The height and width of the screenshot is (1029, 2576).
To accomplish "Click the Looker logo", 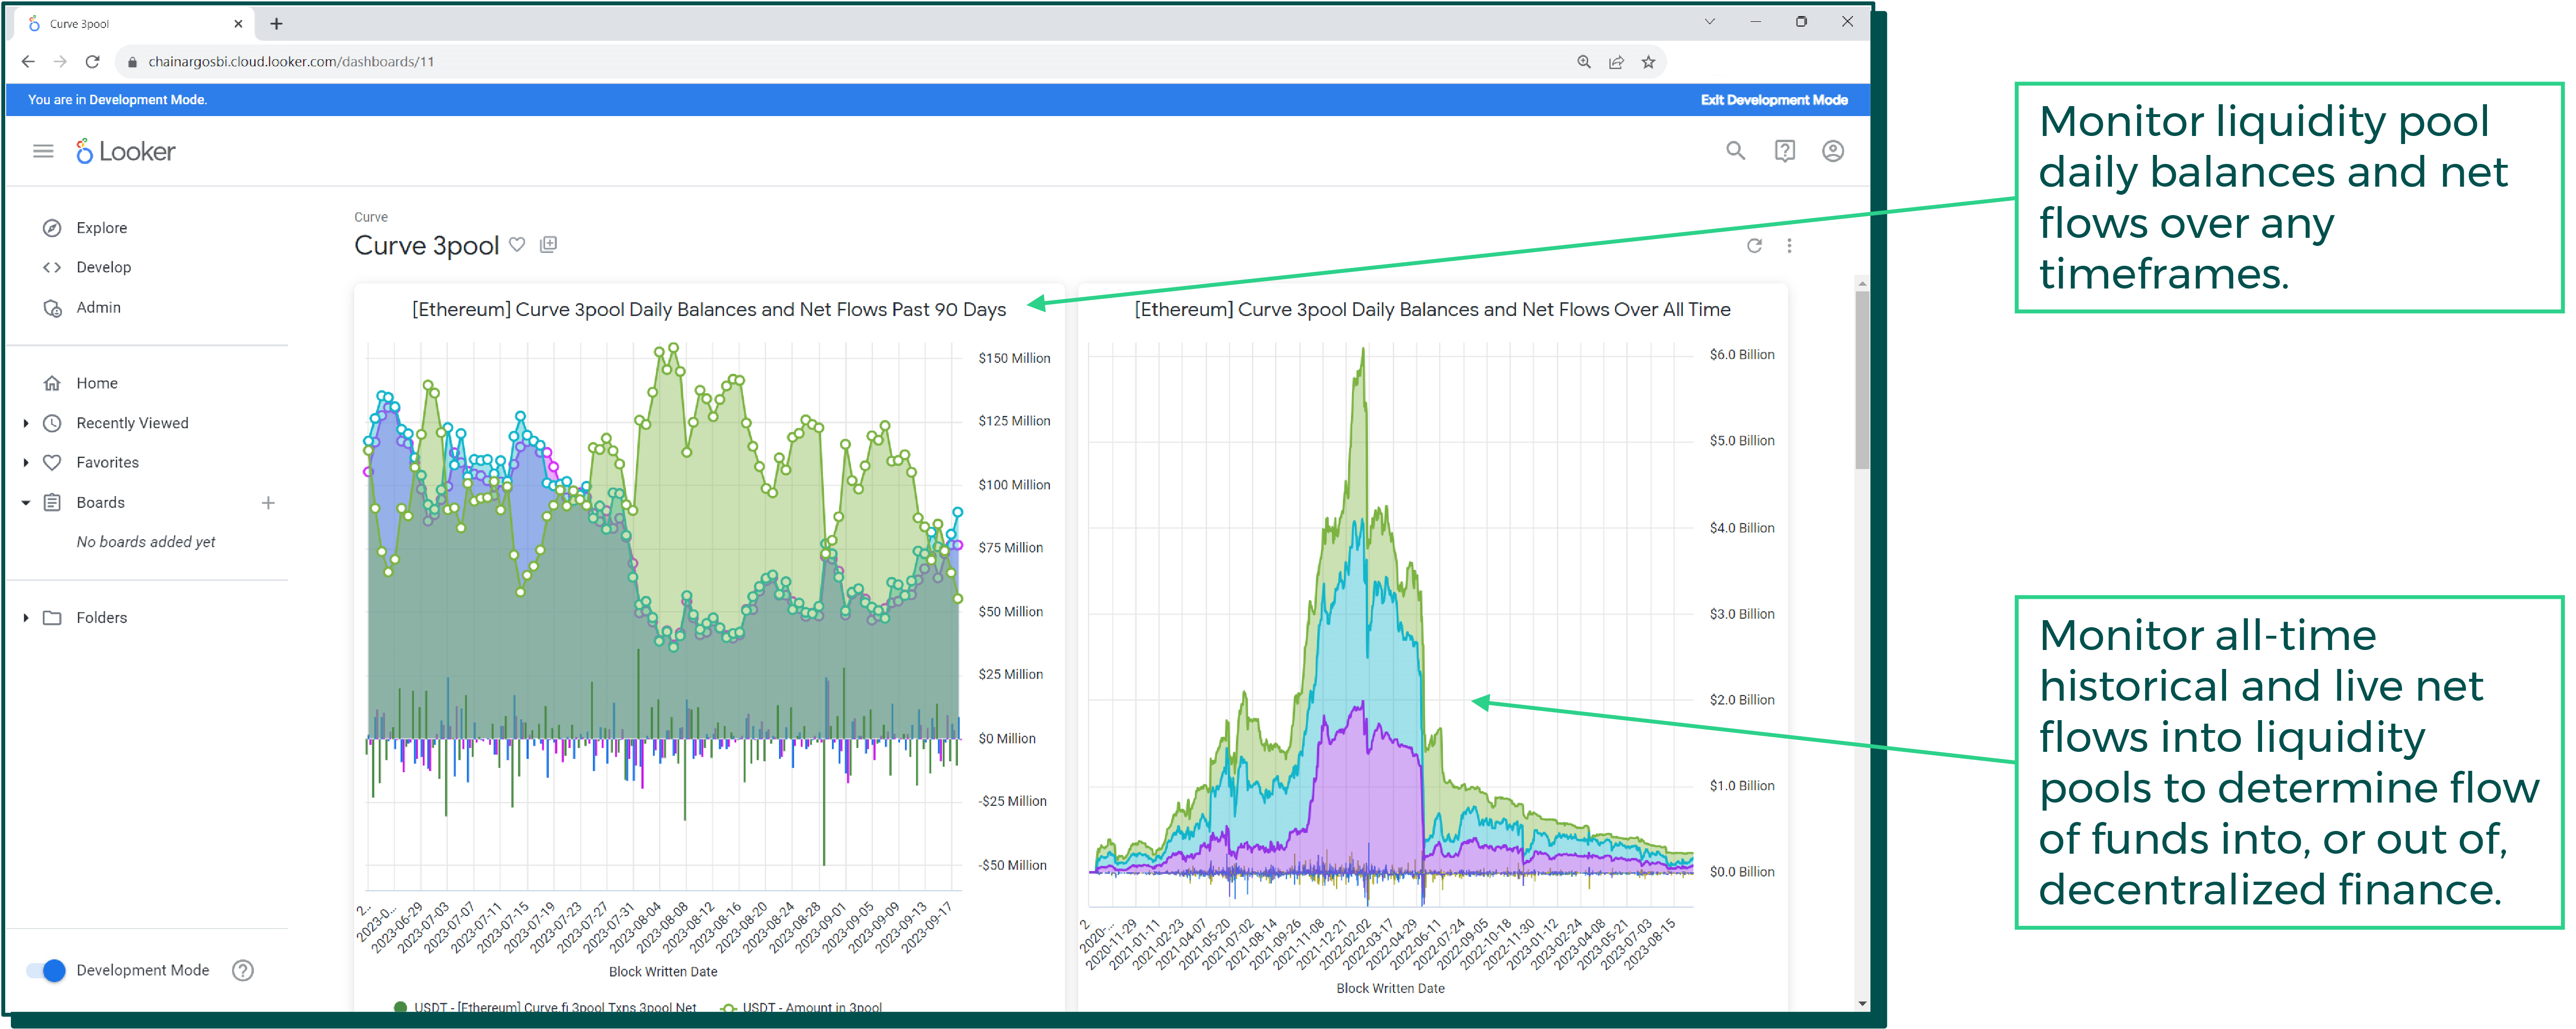I will point(126,151).
